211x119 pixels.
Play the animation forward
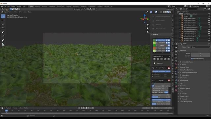(88, 108)
